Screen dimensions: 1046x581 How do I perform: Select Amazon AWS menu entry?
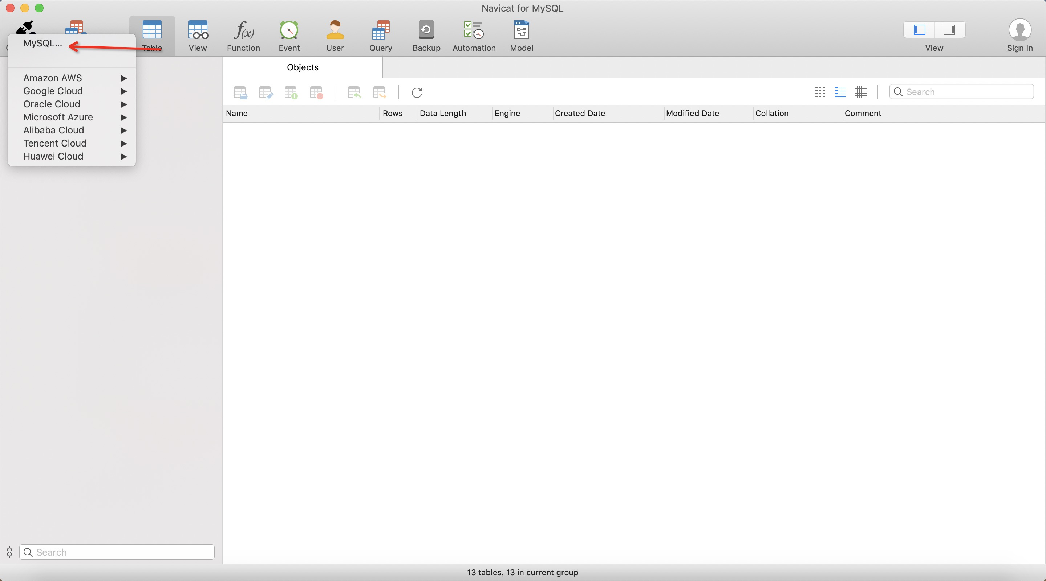pyautogui.click(x=72, y=78)
